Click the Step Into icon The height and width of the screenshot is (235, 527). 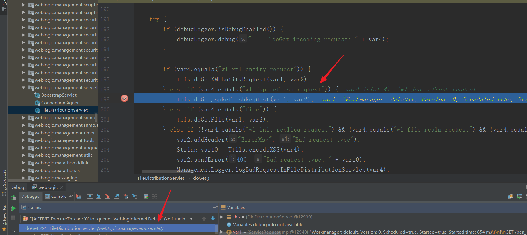[x=99, y=196]
